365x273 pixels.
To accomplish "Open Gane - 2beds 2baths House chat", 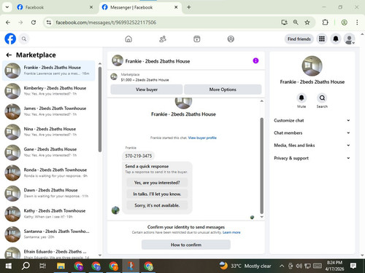I will click(x=49, y=152).
